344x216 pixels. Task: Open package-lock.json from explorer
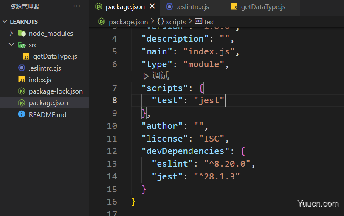point(56,91)
